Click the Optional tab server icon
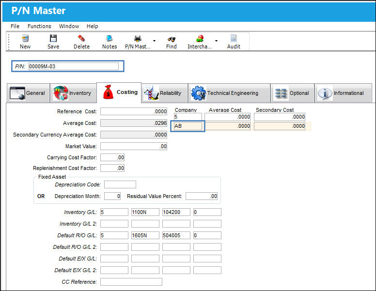Viewport: 376px width, 291px height. point(281,93)
